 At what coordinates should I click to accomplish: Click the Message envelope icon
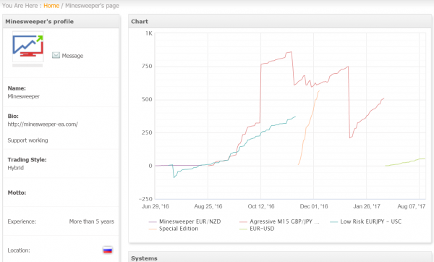click(56, 56)
